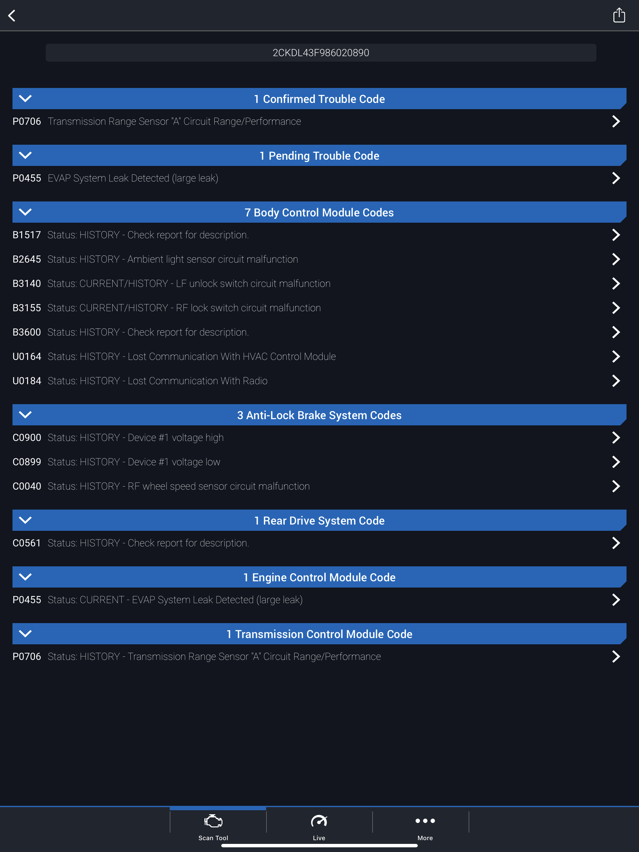
Task: Collapse the Confirmed Trouble Code section
Action: point(26,99)
